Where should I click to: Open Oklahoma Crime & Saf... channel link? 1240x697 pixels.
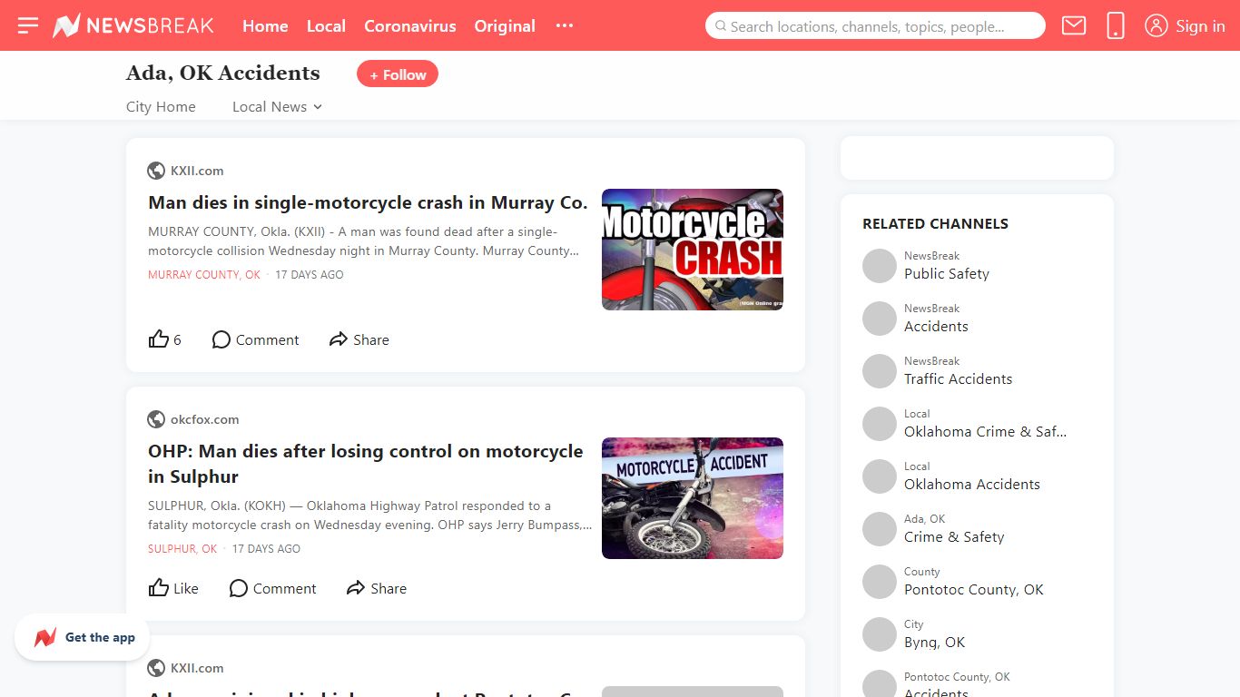click(x=985, y=431)
